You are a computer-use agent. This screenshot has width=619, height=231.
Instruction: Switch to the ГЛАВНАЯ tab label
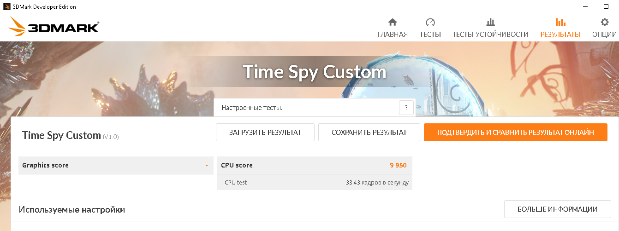pyautogui.click(x=393, y=35)
